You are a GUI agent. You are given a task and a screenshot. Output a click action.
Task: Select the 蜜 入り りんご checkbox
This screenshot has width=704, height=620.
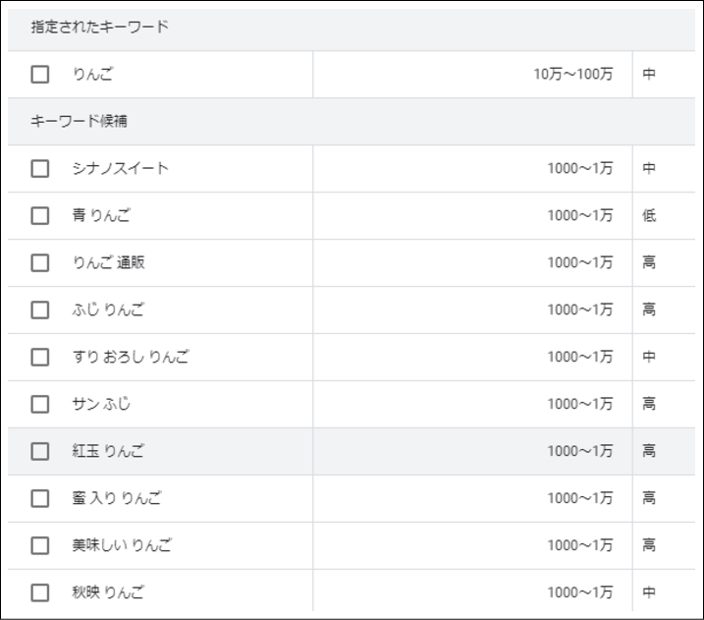(40, 498)
